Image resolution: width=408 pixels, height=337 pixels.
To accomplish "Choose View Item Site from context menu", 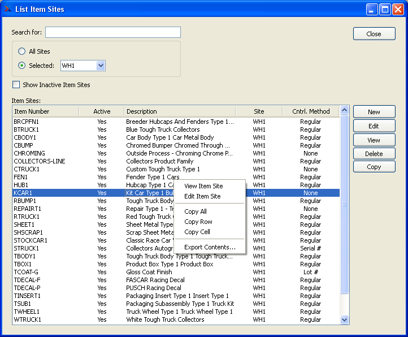I will point(203,186).
